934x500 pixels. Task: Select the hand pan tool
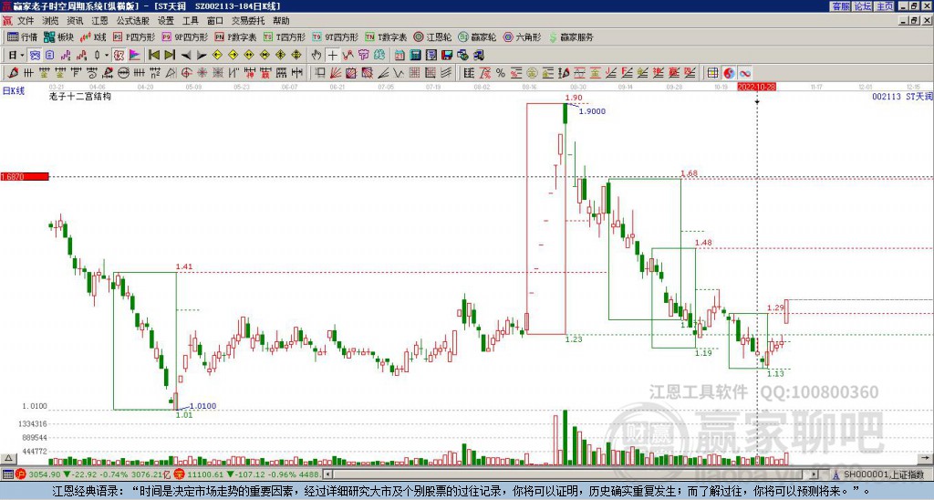coord(317,55)
